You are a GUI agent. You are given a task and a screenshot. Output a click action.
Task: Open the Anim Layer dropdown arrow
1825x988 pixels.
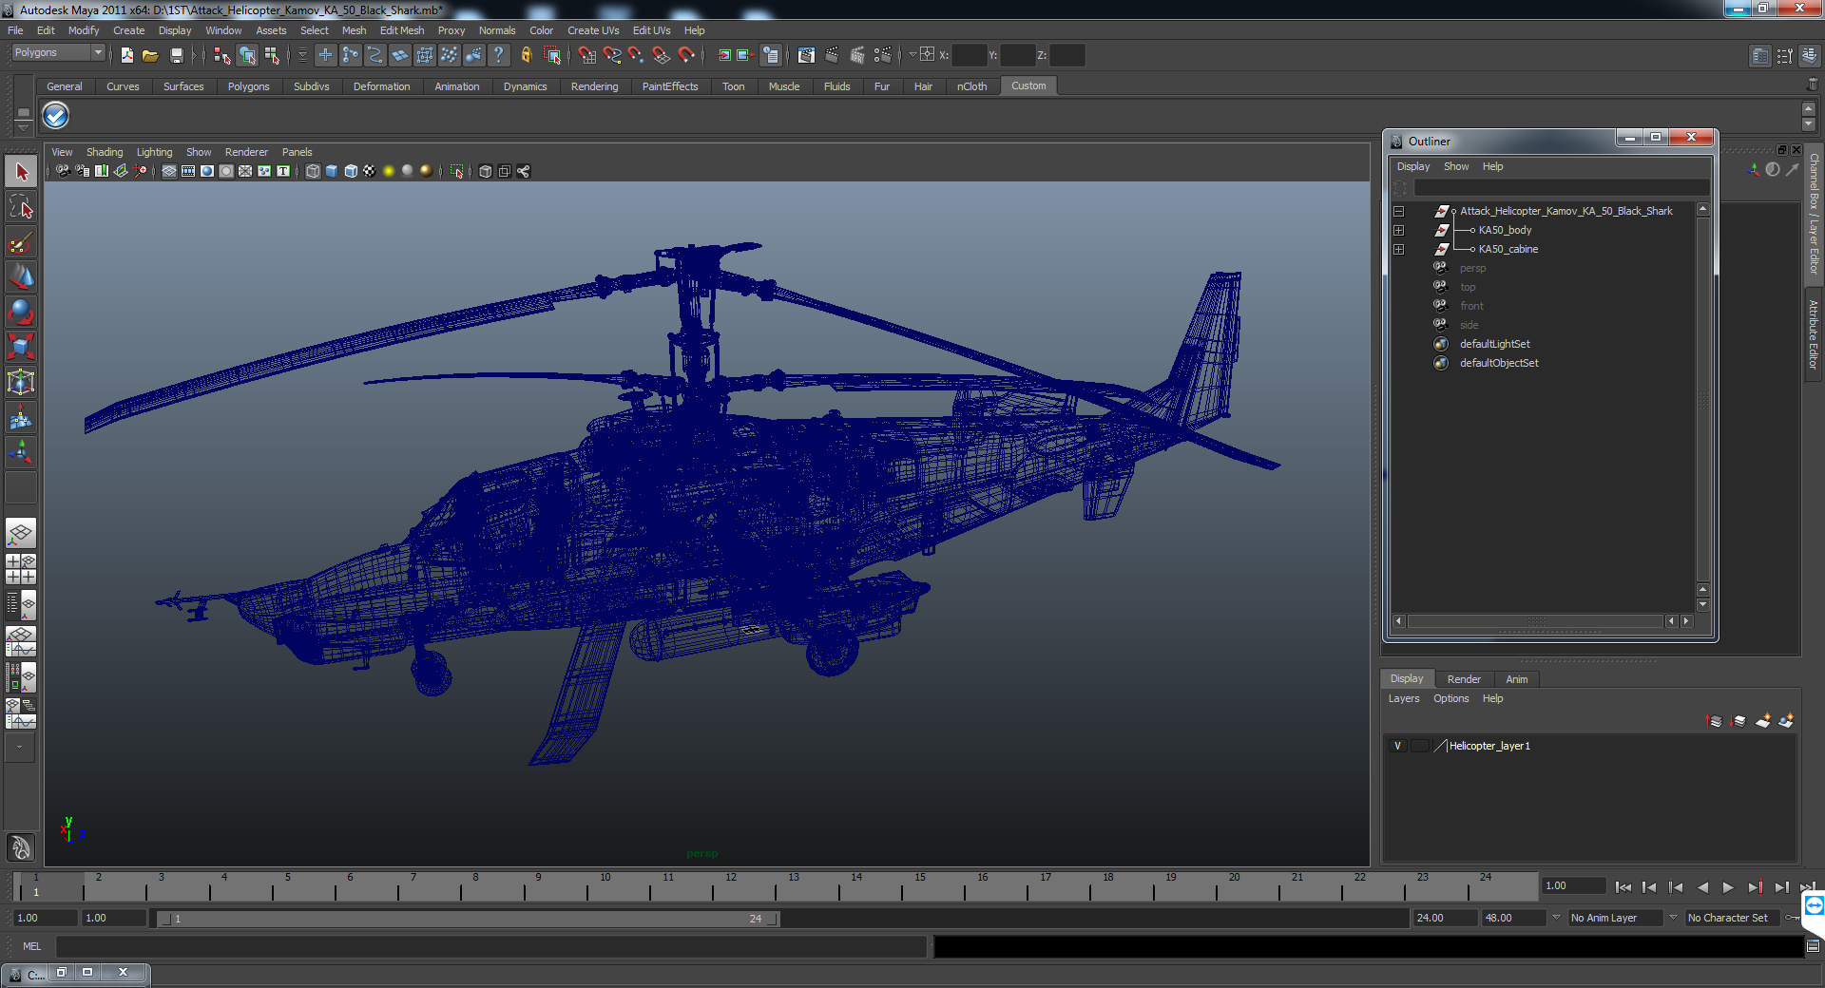[1556, 918]
